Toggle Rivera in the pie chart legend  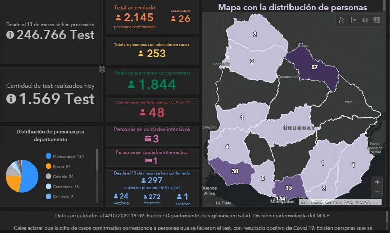58,166
